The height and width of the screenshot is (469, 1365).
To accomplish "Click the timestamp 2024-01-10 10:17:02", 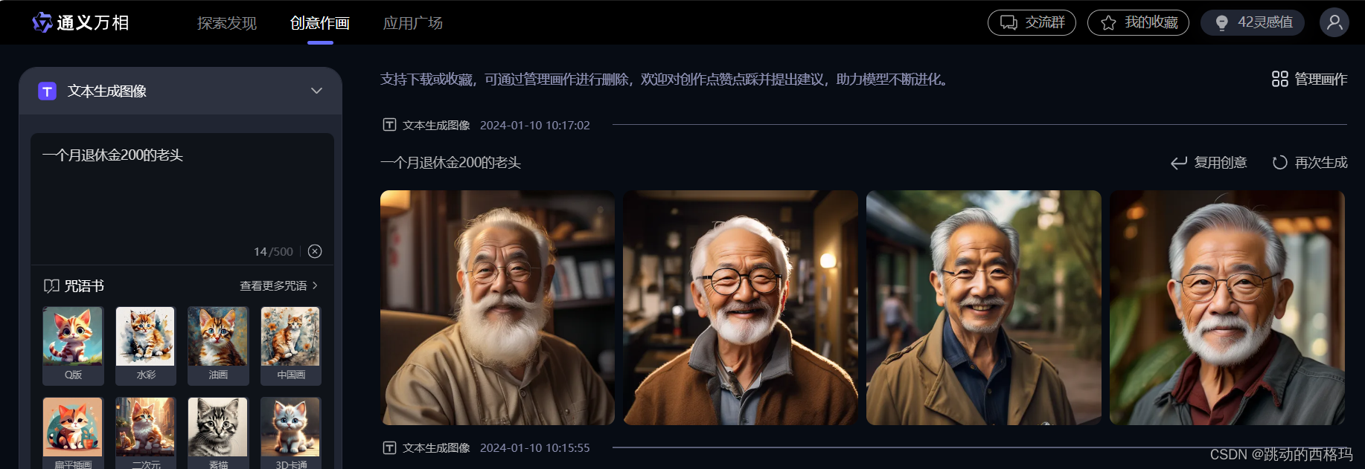I will point(535,125).
